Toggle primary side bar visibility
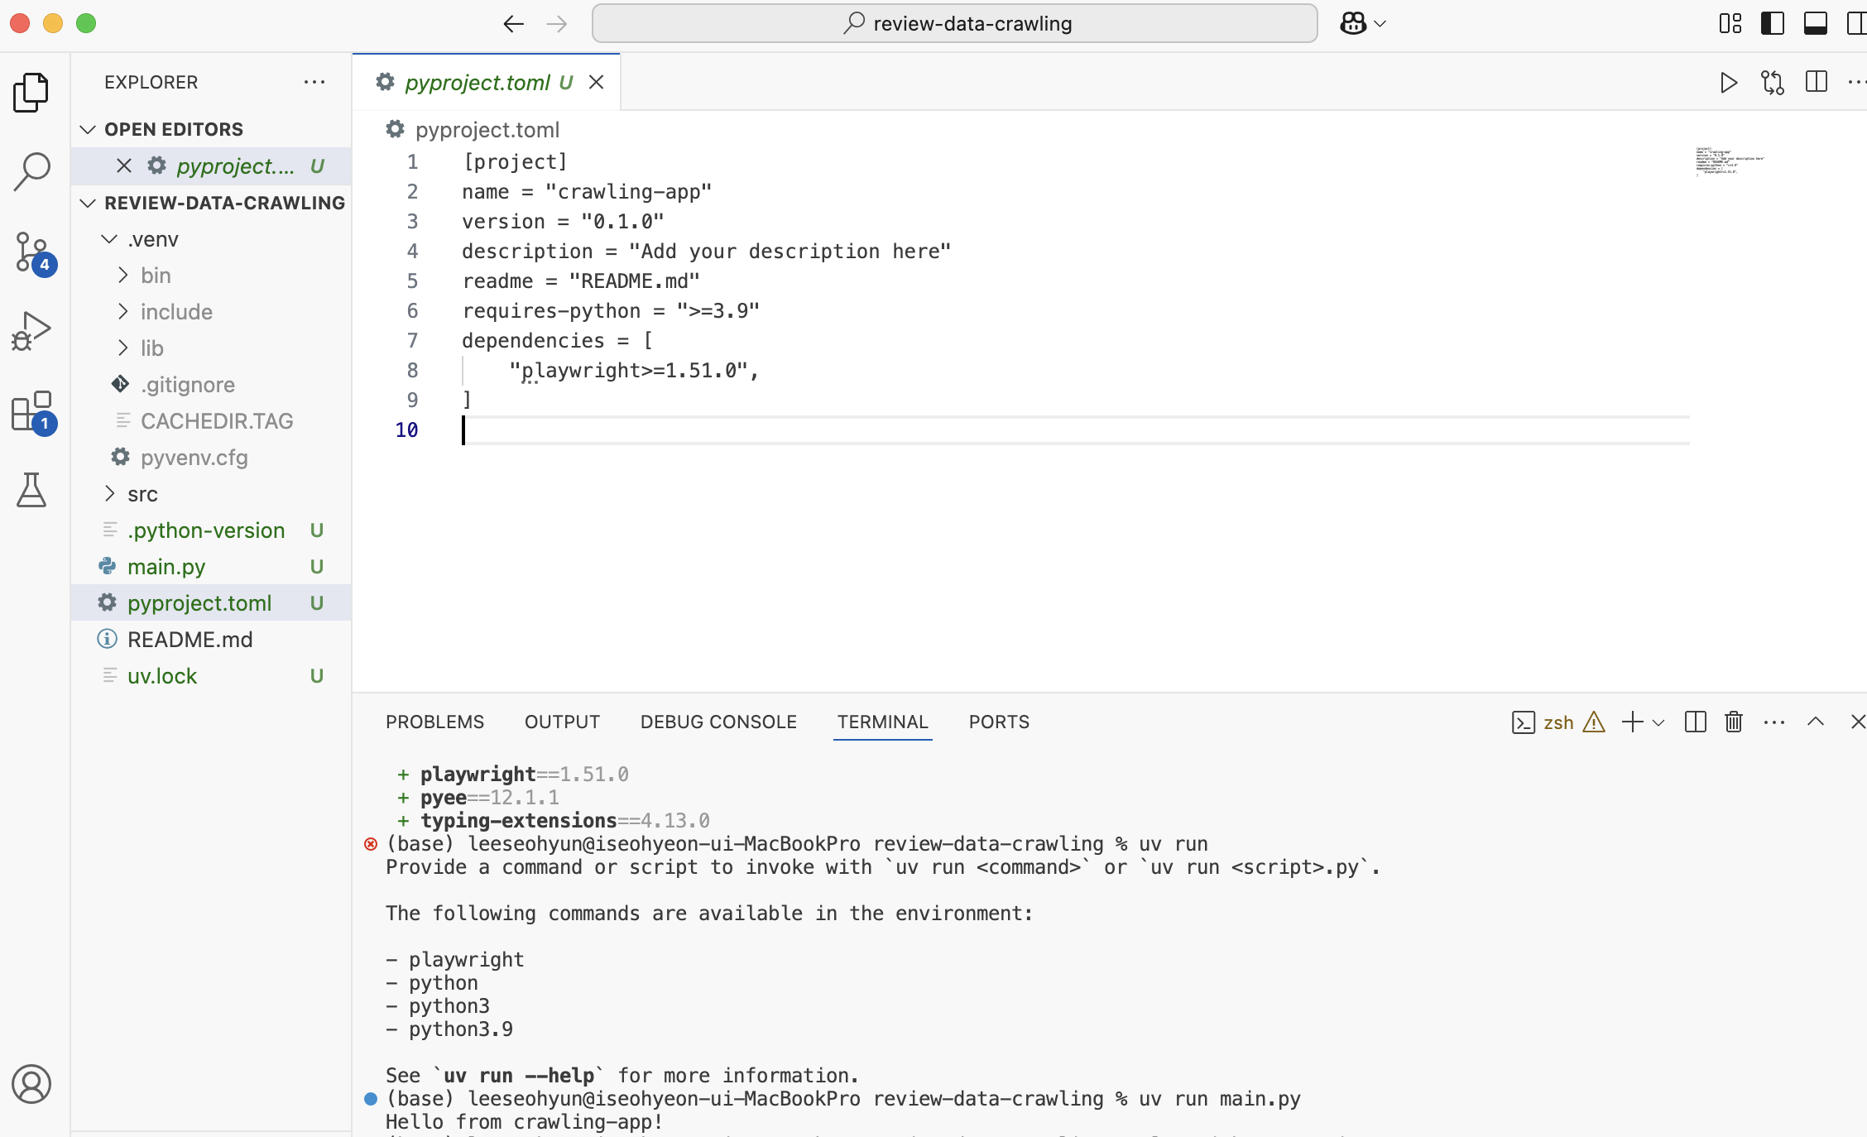This screenshot has width=1867, height=1137. (1772, 23)
